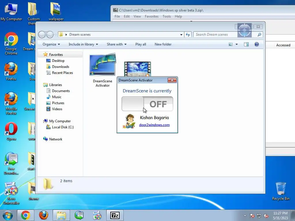
Task: Open recent locations dropdown beside nav arrows
Action: [56, 35]
